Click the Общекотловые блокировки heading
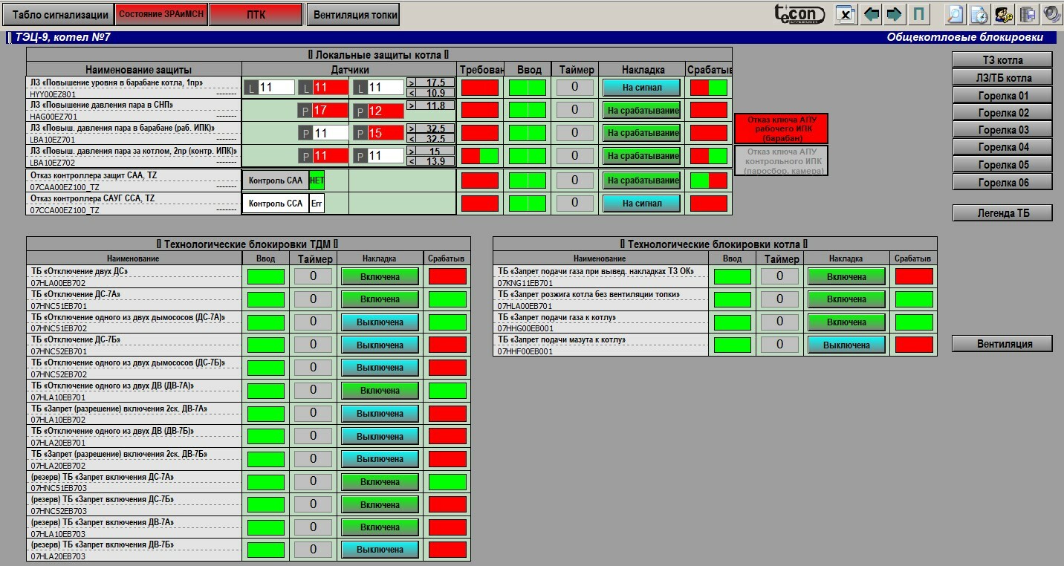The image size is (1064, 566). click(x=965, y=37)
